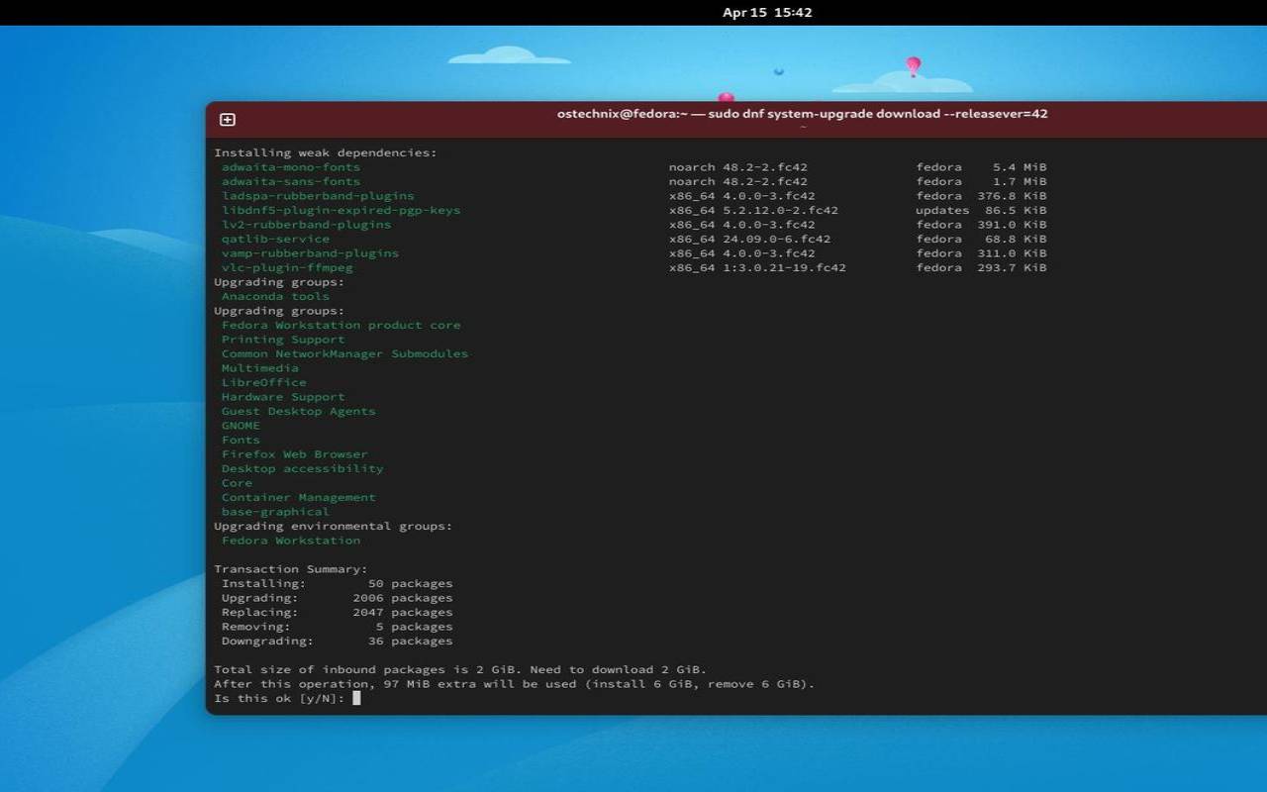
Task: Click the terminal title bar command text
Action: (802, 114)
